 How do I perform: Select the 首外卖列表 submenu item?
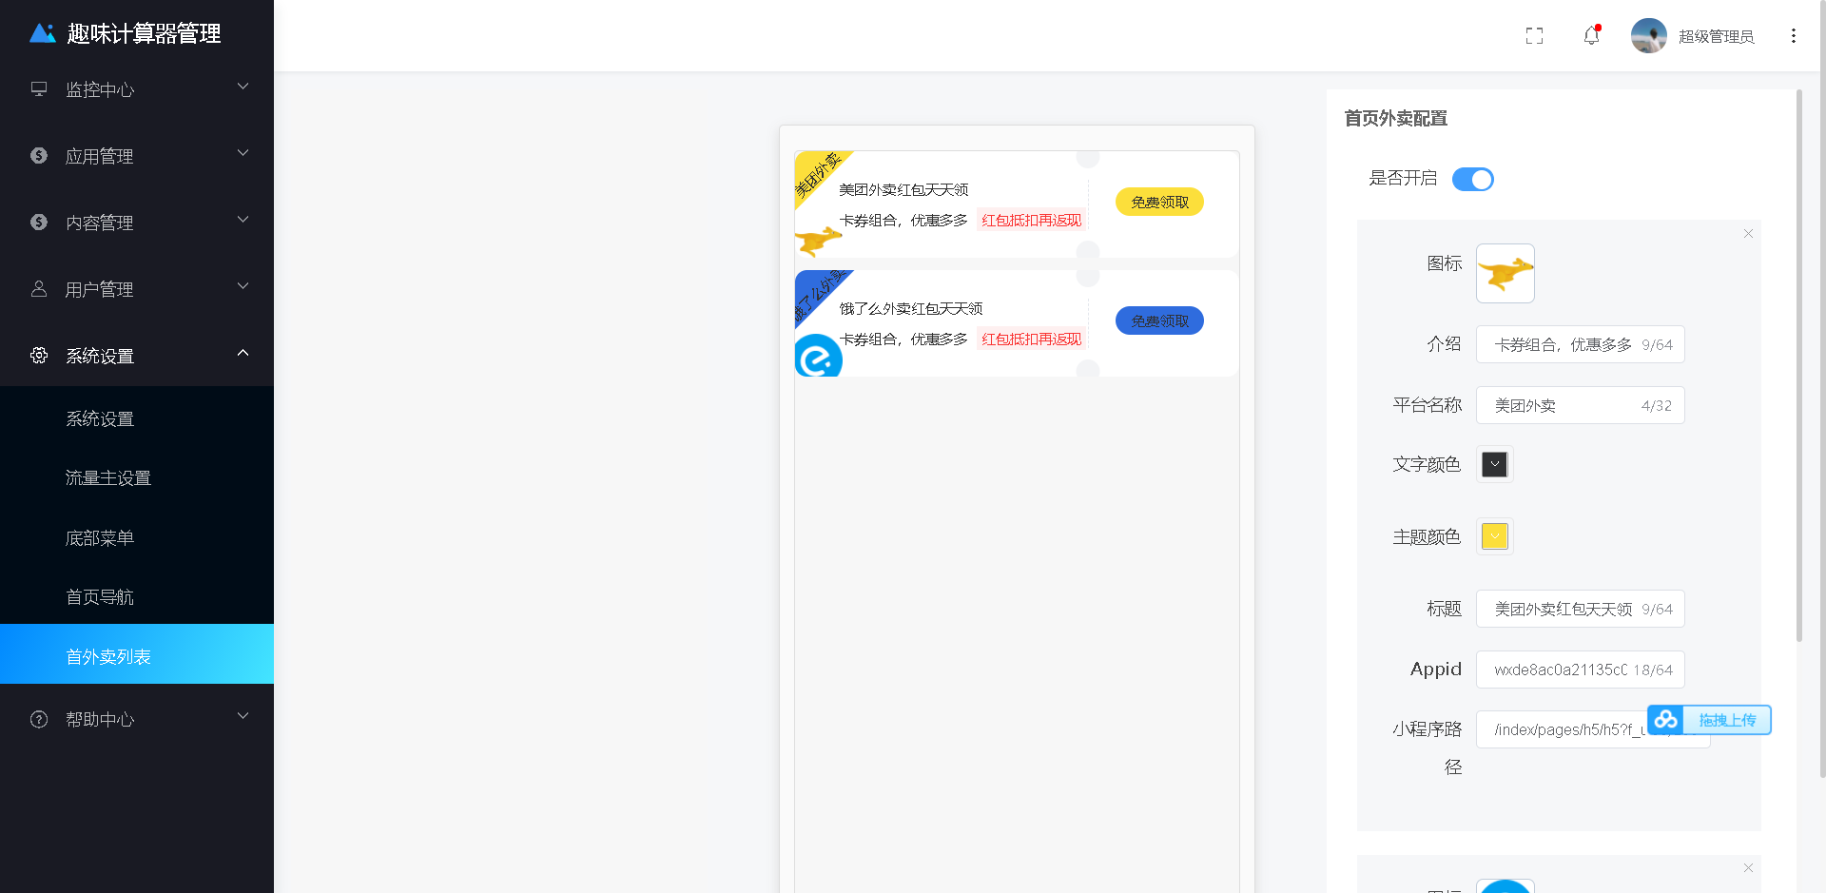[137, 654]
